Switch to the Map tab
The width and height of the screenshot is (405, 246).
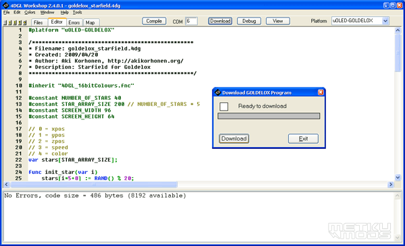(x=90, y=22)
